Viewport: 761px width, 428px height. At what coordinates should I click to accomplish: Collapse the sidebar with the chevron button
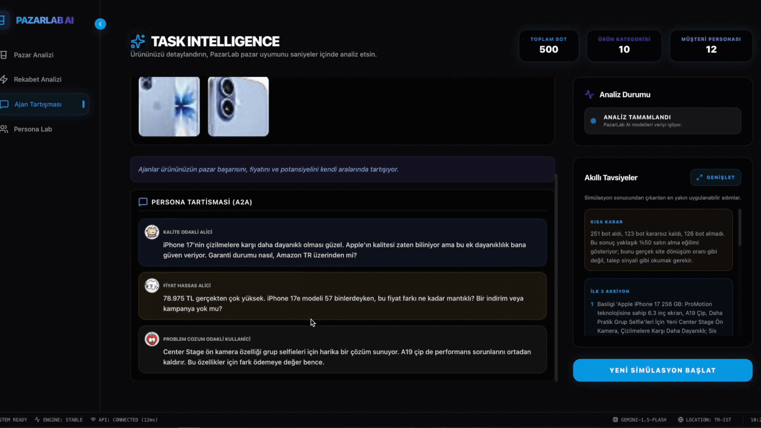(x=100, y=24)
